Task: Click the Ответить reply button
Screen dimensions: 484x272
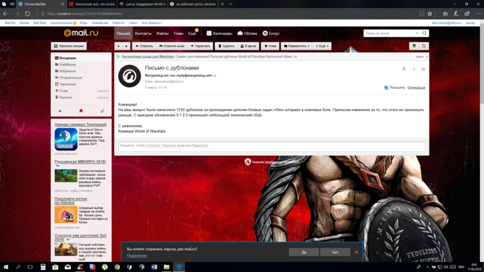Action: click(x=144, y=46)
